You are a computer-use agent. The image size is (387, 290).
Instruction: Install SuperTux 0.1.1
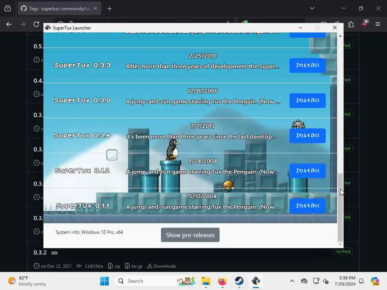pos(308,206)
